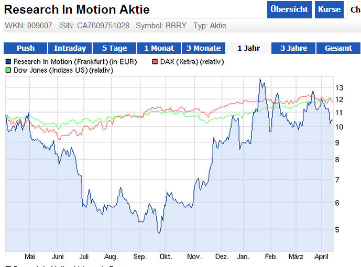Select the 5 Tage time range
The image size is (361, 267).
pyautogui.click(x=114, y=48)
